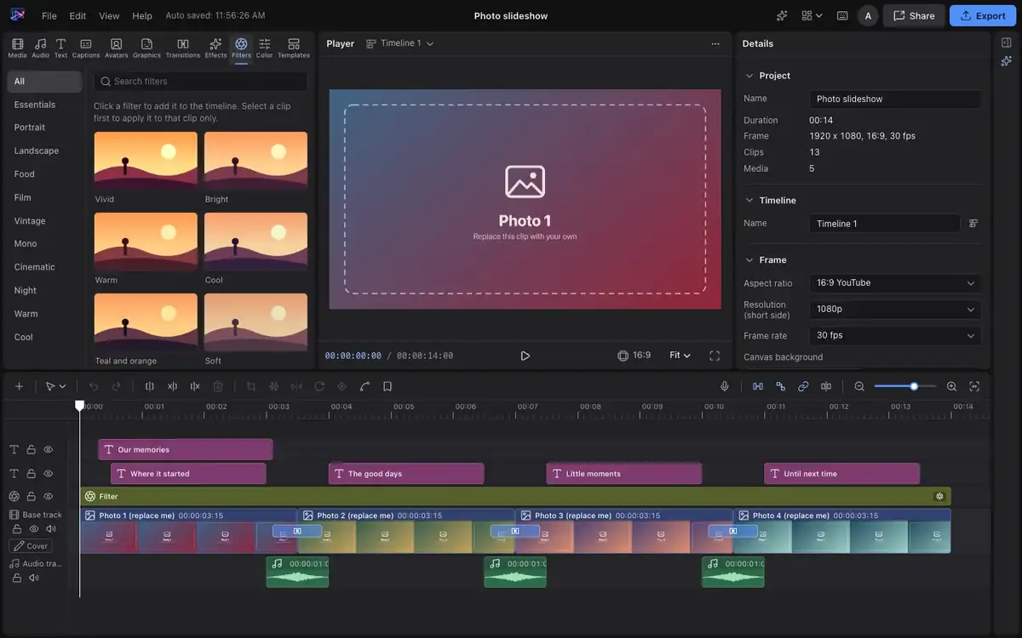Open the Edit menu
Viewport: 1022px width, 638px height.
click(x=78, y=15)
